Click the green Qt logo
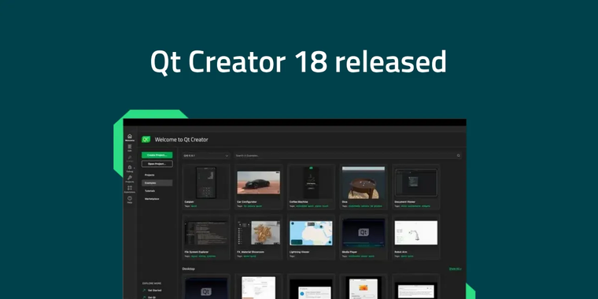598x299 pixels. tap(146, 139)
